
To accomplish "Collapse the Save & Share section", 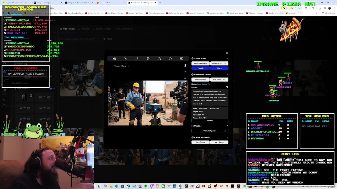I will (x=227, y=59).
